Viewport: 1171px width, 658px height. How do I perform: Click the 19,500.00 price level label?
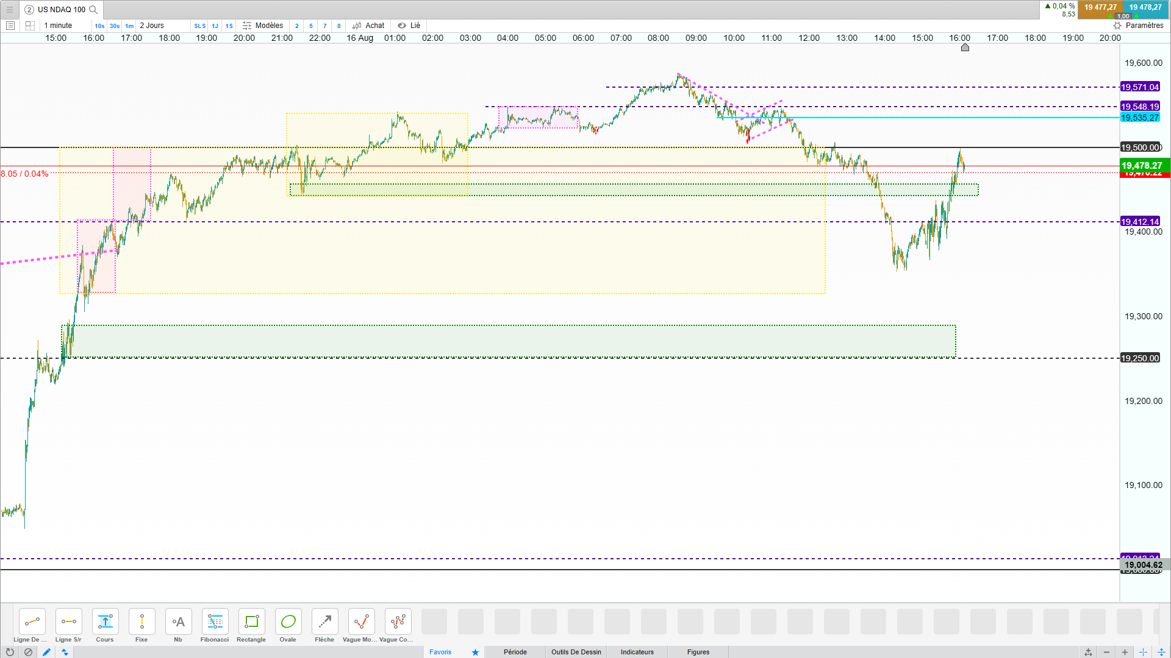tap(1140, 147)
